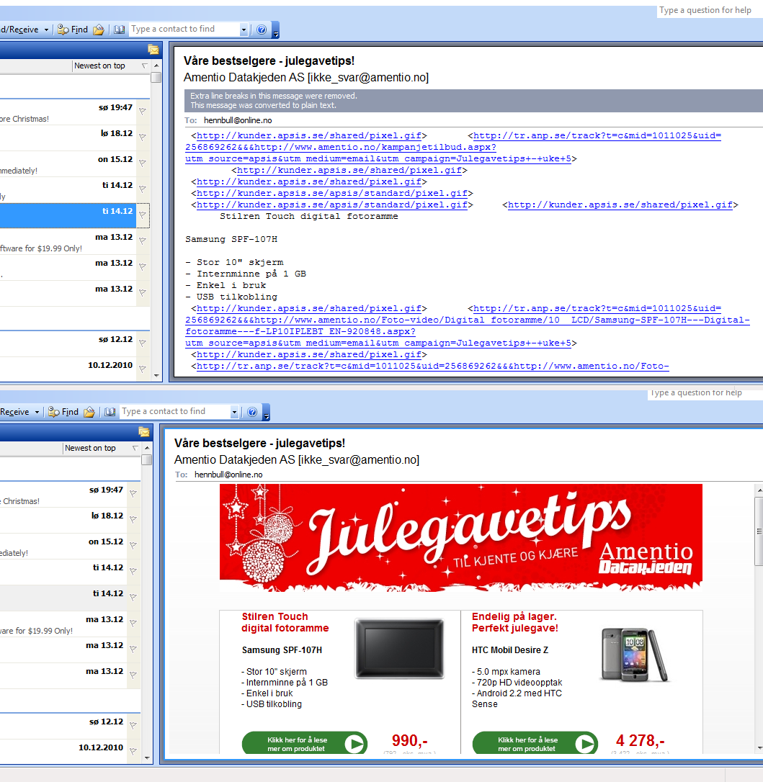
Task: Open first kunder.apsis.se/apsis/standard/pixel.gif link
Action: (x=332, y=193)
